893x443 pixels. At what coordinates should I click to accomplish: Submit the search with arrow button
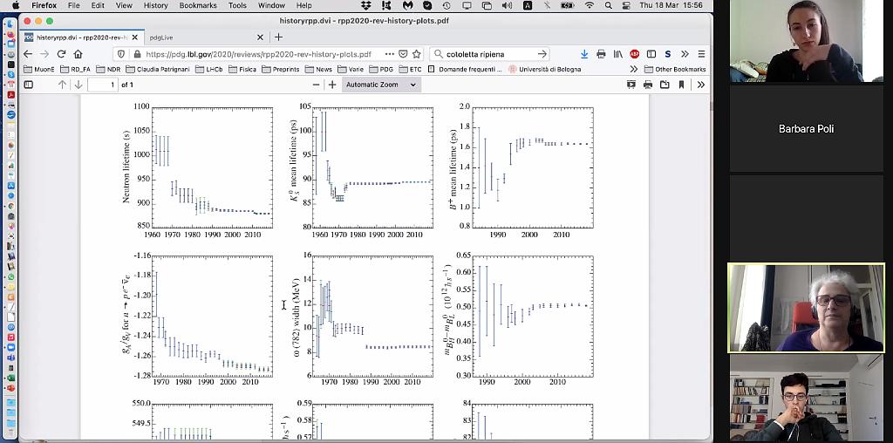point(542,54)
